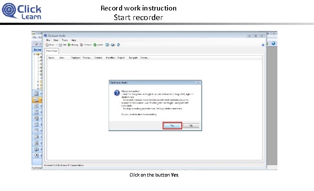Click the first navigation pane icon above the orange one
This screenshot has height=191, width=314.
coord(36,94)
